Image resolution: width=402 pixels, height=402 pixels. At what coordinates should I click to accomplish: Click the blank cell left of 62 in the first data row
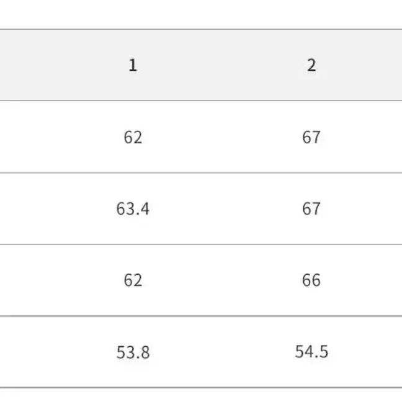[22, 137]
